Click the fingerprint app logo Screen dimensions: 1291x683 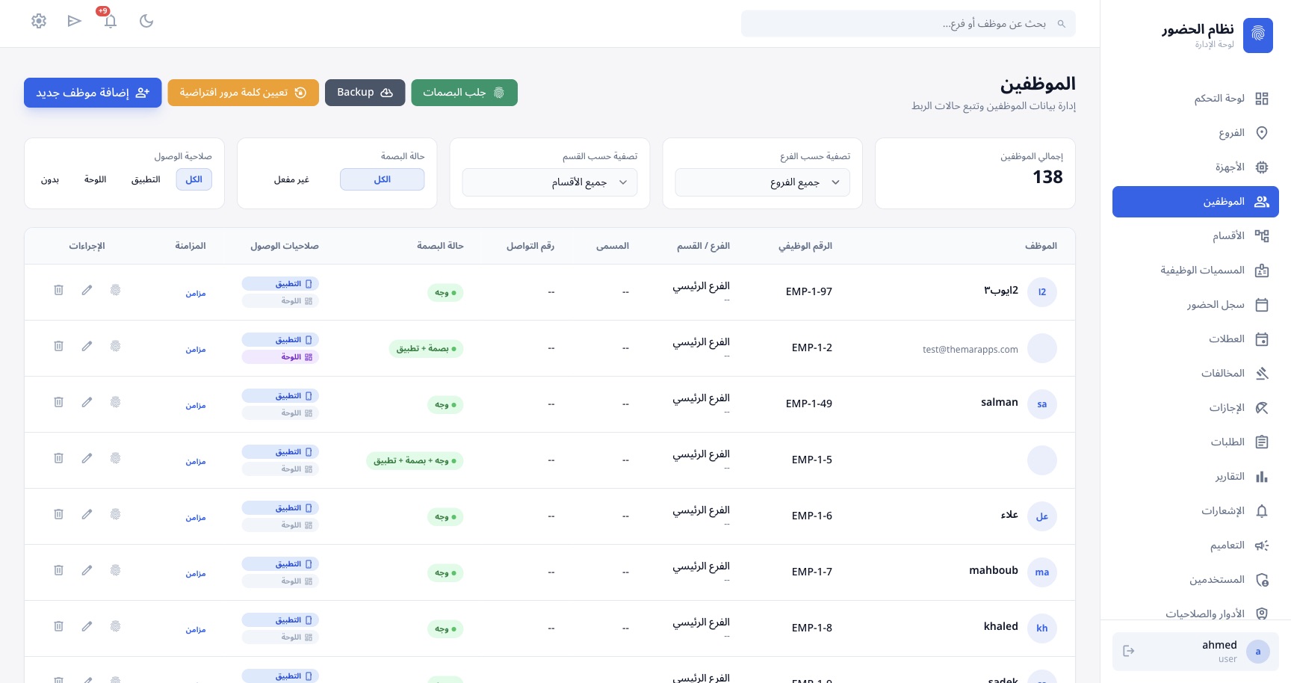1258,35
